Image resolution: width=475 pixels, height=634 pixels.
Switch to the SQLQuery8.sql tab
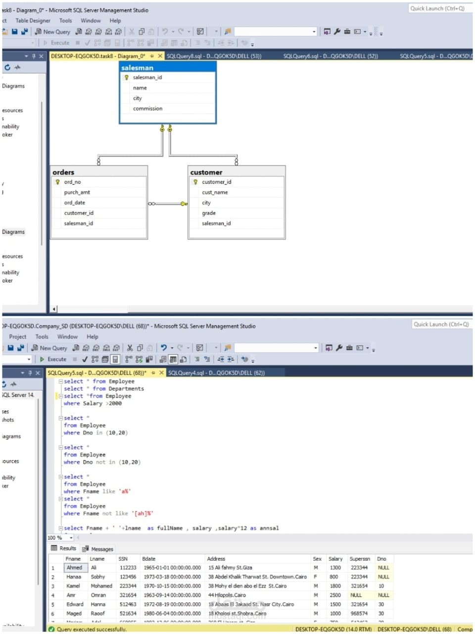pos(214,56)
